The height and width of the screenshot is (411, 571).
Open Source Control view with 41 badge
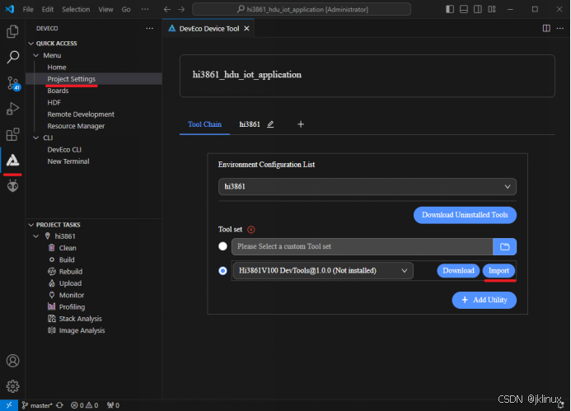pos(13,83)
